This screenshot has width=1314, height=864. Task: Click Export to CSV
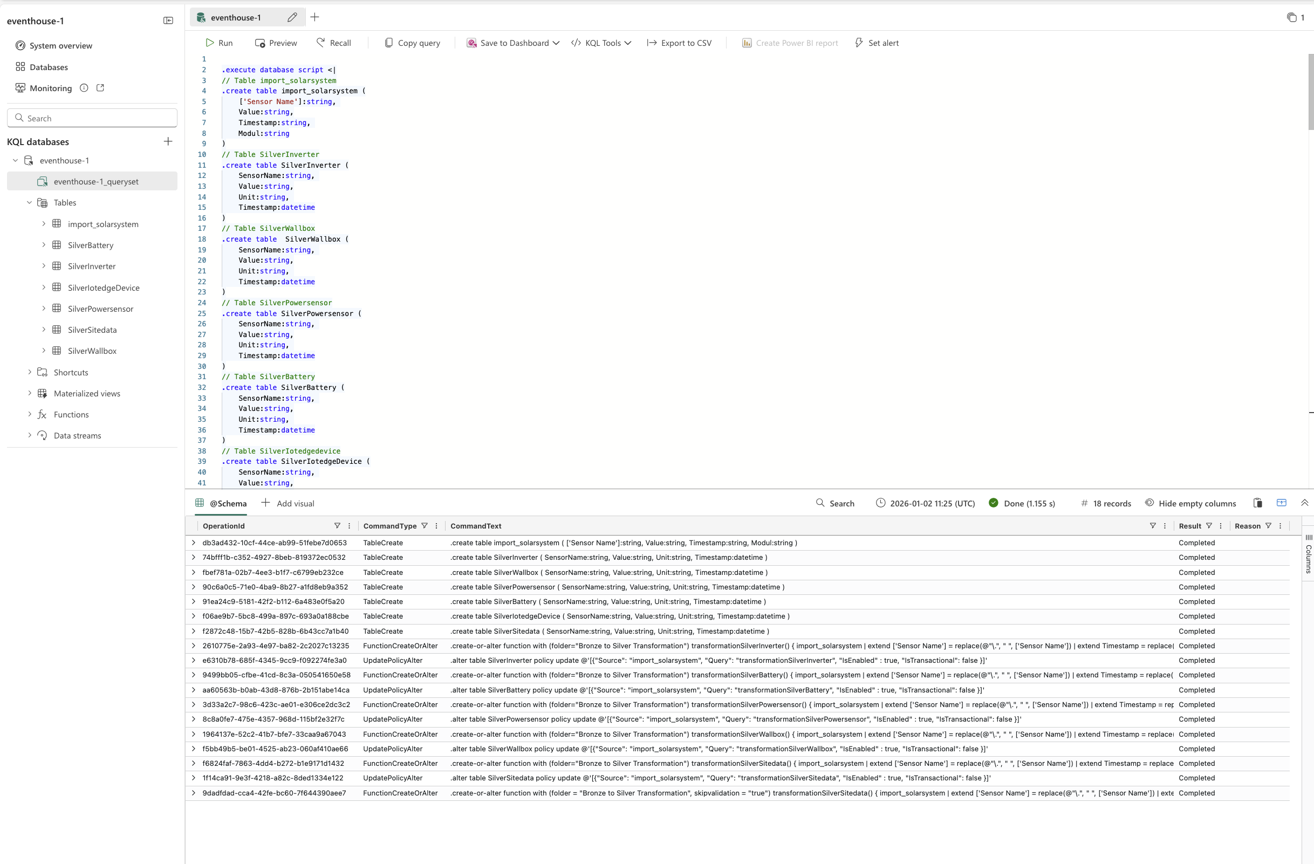click(x=680, y=43)
